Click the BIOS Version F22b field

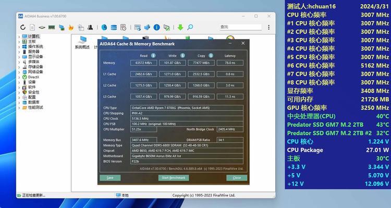187,161
